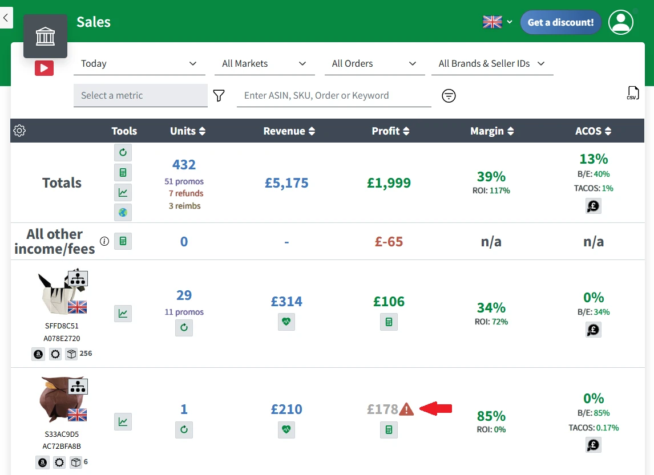Viewport: 654px width, 475px height.
Task: Open the UK flag country selector
Action: (498, 22)
